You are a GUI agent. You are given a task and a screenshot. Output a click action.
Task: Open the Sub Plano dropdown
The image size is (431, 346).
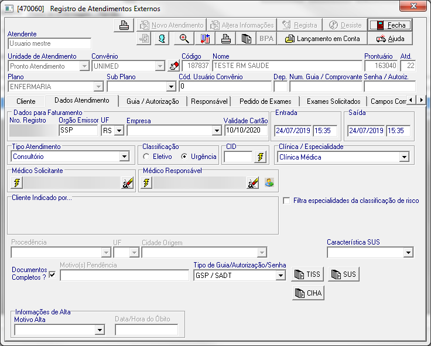click(171, 87)
